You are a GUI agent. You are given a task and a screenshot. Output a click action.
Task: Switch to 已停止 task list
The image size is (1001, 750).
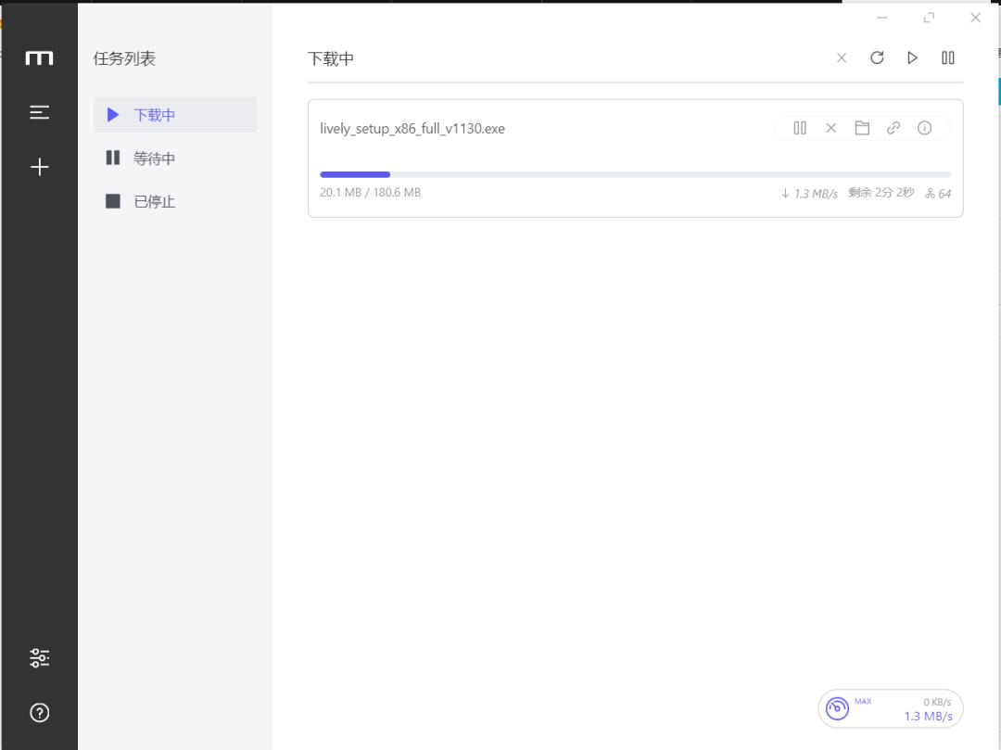pyautogui.click(x=175, y=202)
